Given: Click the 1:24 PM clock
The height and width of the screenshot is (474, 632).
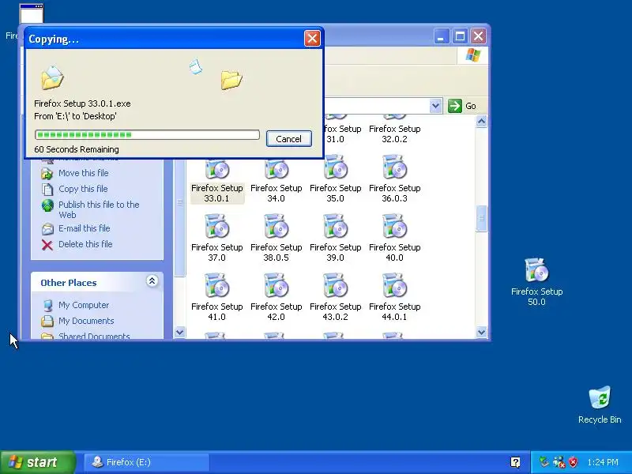Looking at the screenshot, I should coord(603,462).
